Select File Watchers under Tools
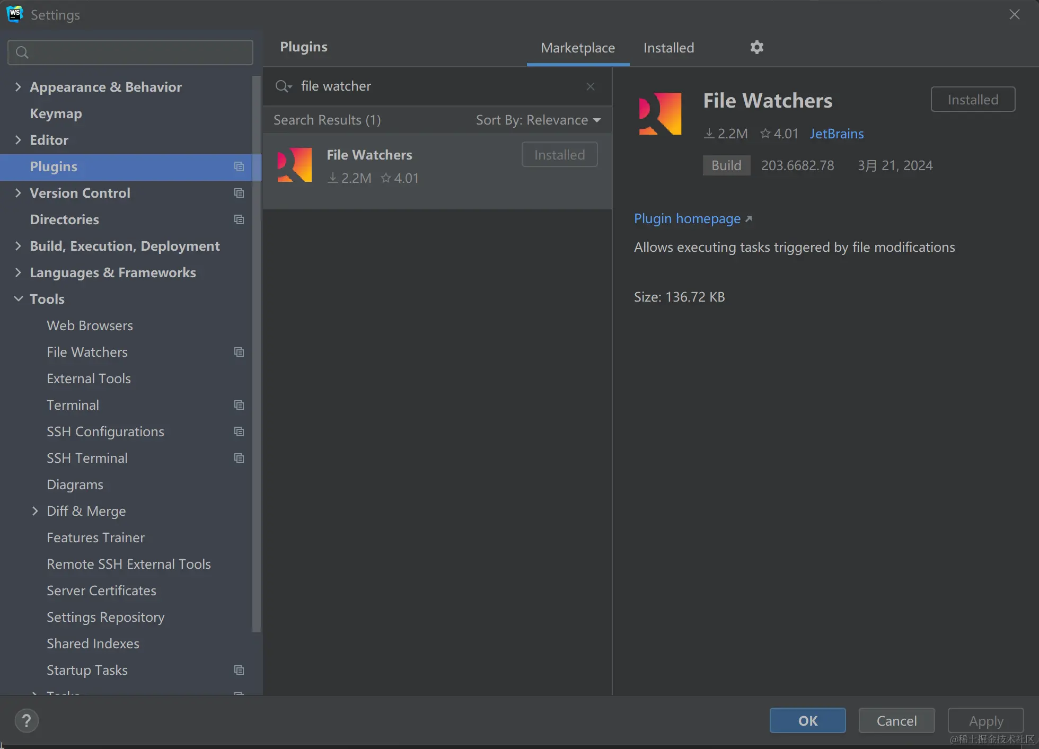This screenshot has height=749, width=1039. 87,352
